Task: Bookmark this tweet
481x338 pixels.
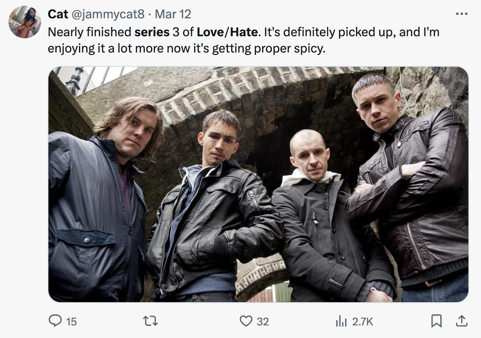Action: pyautogui.click(x=436, y=321)
